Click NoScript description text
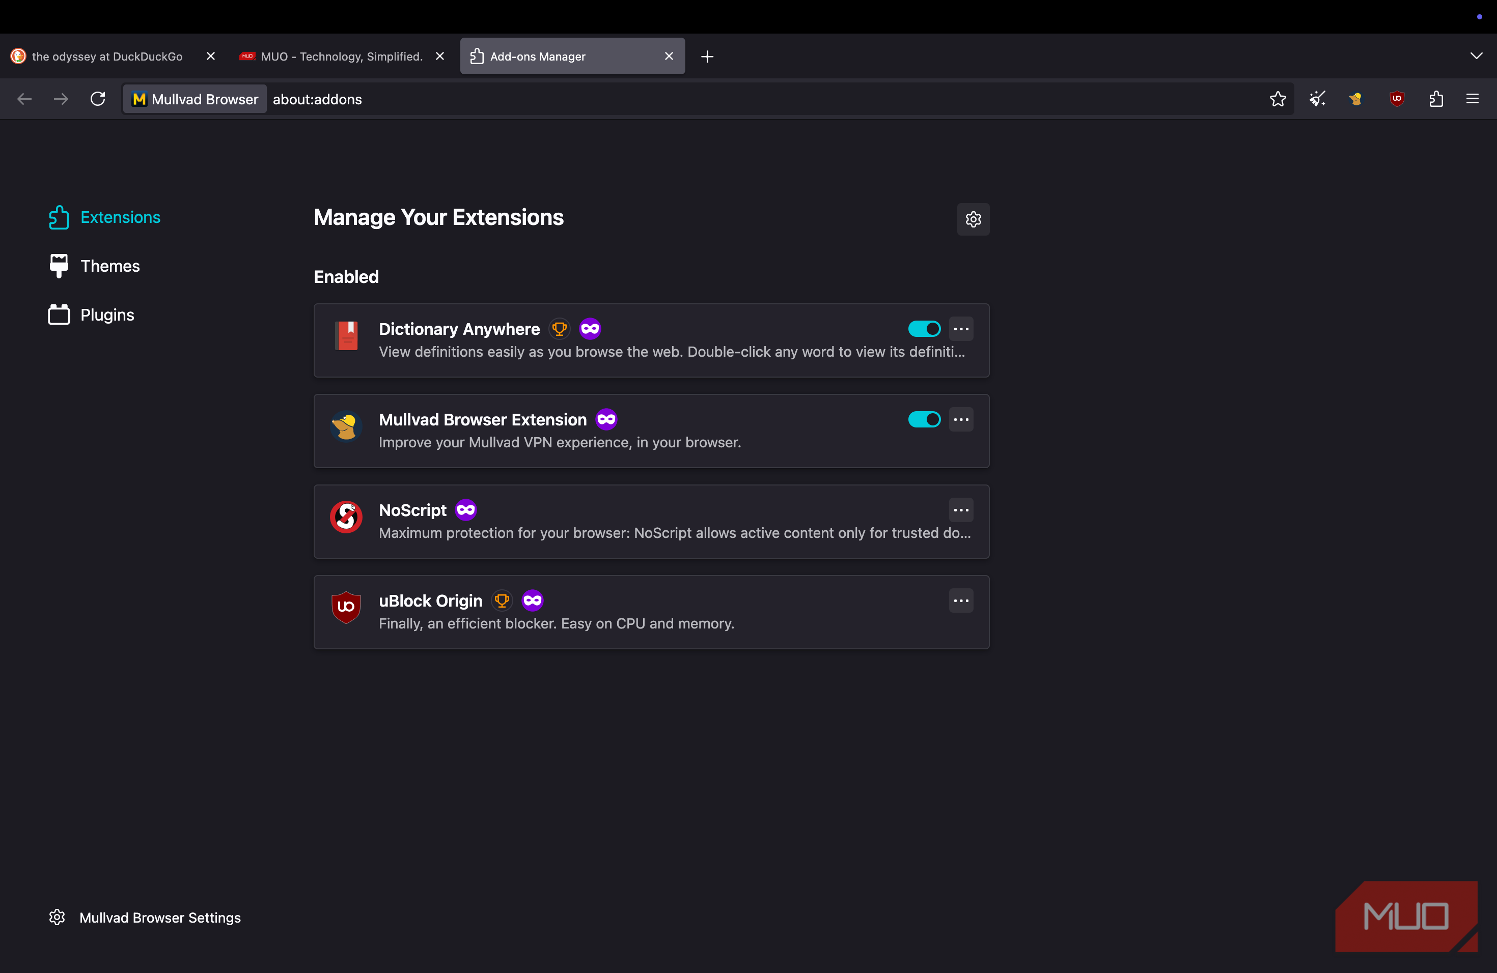The width and height of the screenshot is (1497, 973). 674,533
